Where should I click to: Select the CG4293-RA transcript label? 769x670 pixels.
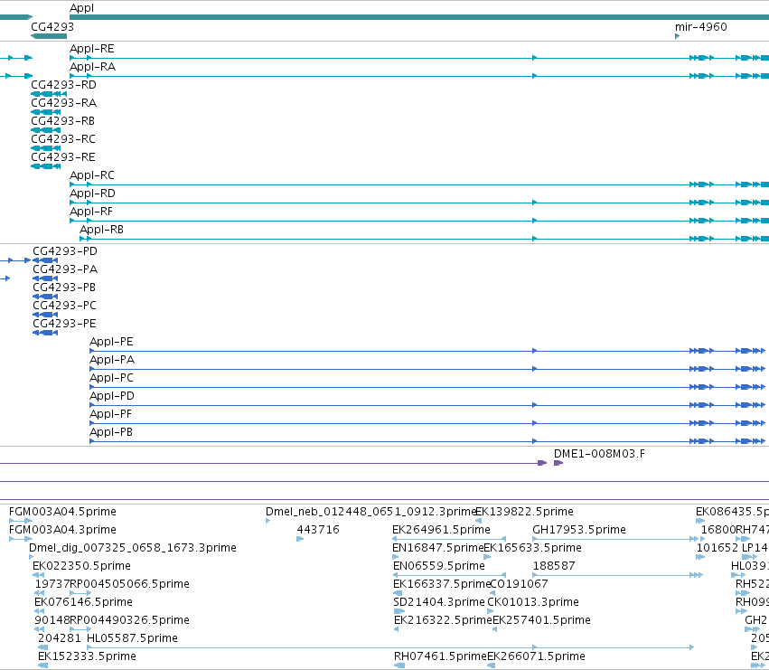pyautogui.click(x=64, y=103)
